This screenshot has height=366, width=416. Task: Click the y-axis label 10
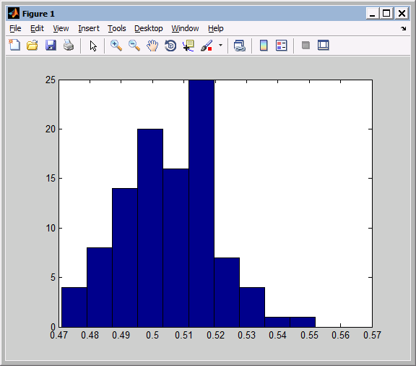(x=51, y=228)
